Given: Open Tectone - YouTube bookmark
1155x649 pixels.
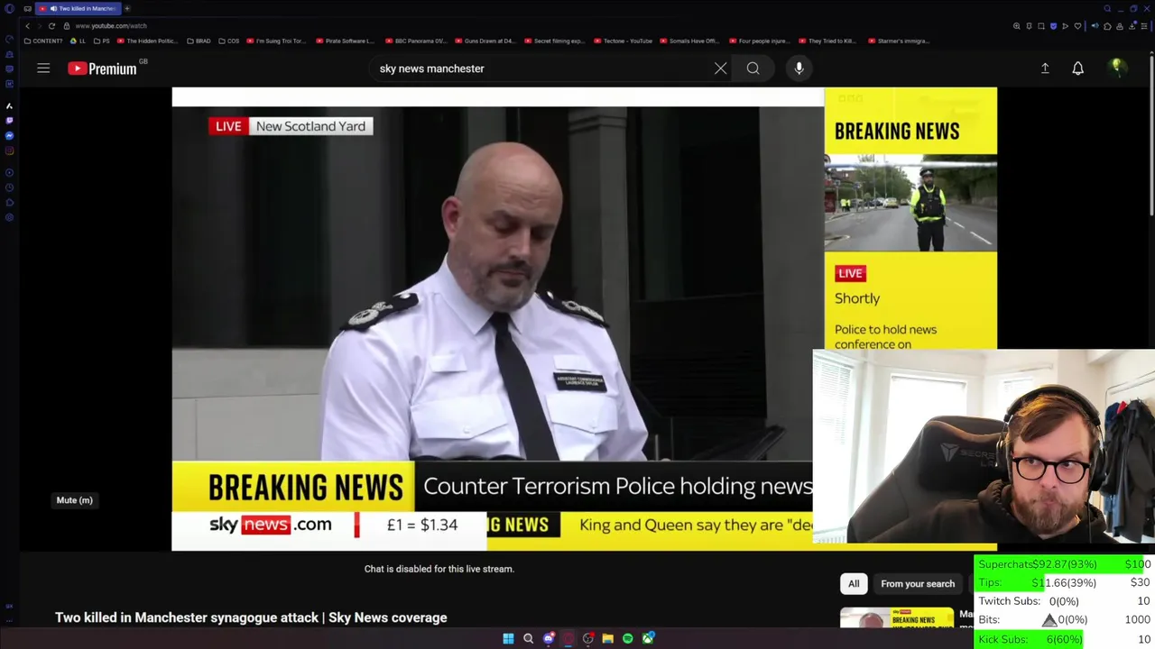Looking at the screenshot, I should click(x=623, y=41).
